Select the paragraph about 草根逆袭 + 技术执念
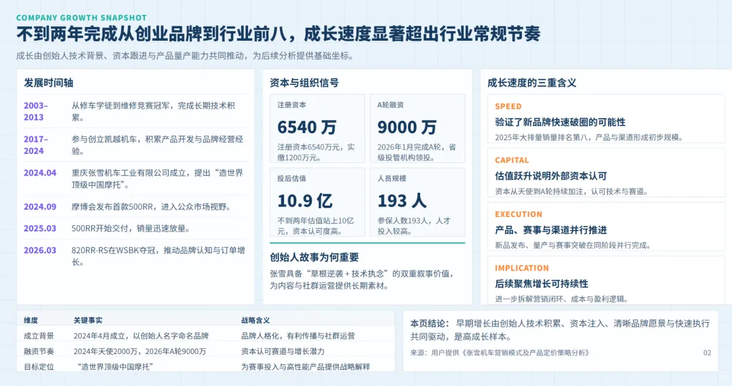 click(362, 279)
